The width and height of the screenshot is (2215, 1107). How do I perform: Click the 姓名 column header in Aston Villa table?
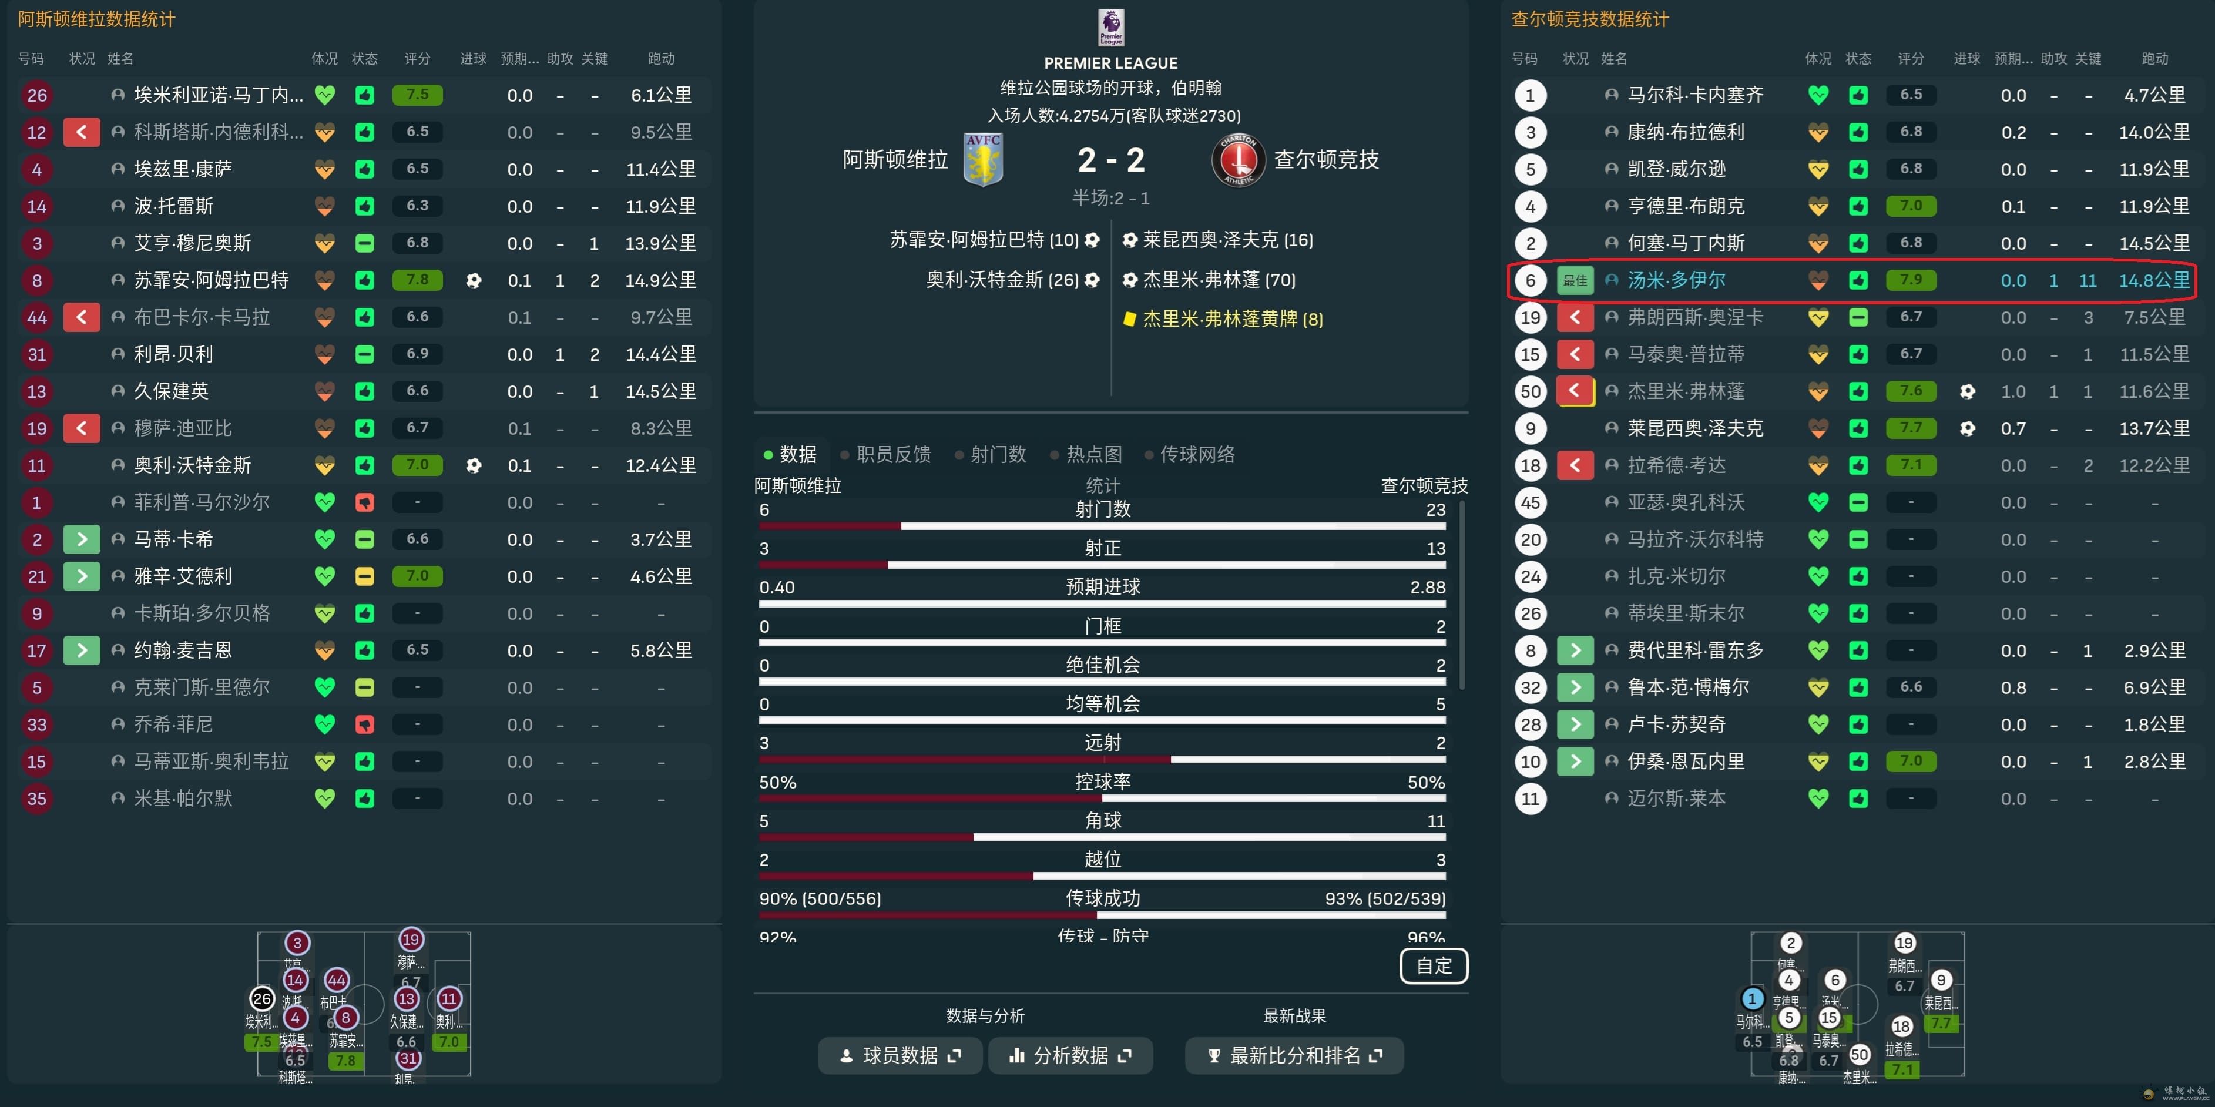(x=120, y=59)
